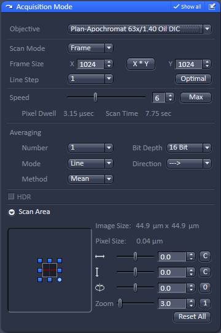This screenshot has height=333, width=221.
Task: Click the Zoom stepper arrows
Action: (191, 304)
